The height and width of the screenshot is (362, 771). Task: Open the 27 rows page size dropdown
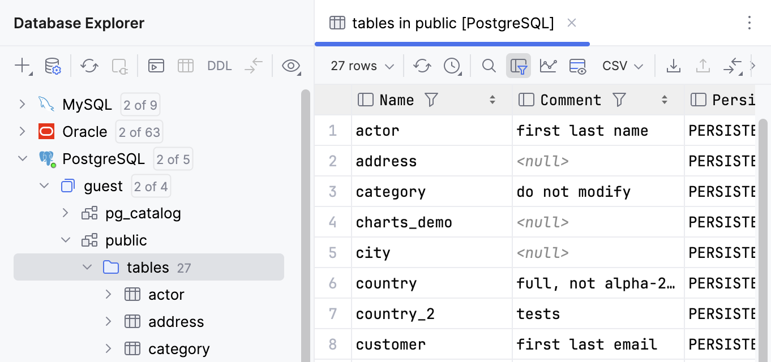pyautogui.click(x=361, y=66)
